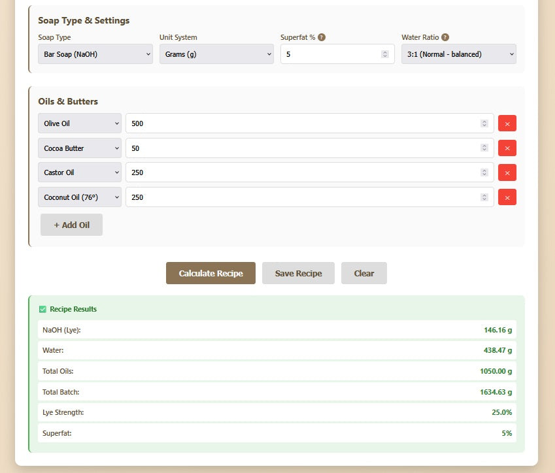Open the Soap Type dropdown
Viewport: 555px width, 473px height.
95,54
